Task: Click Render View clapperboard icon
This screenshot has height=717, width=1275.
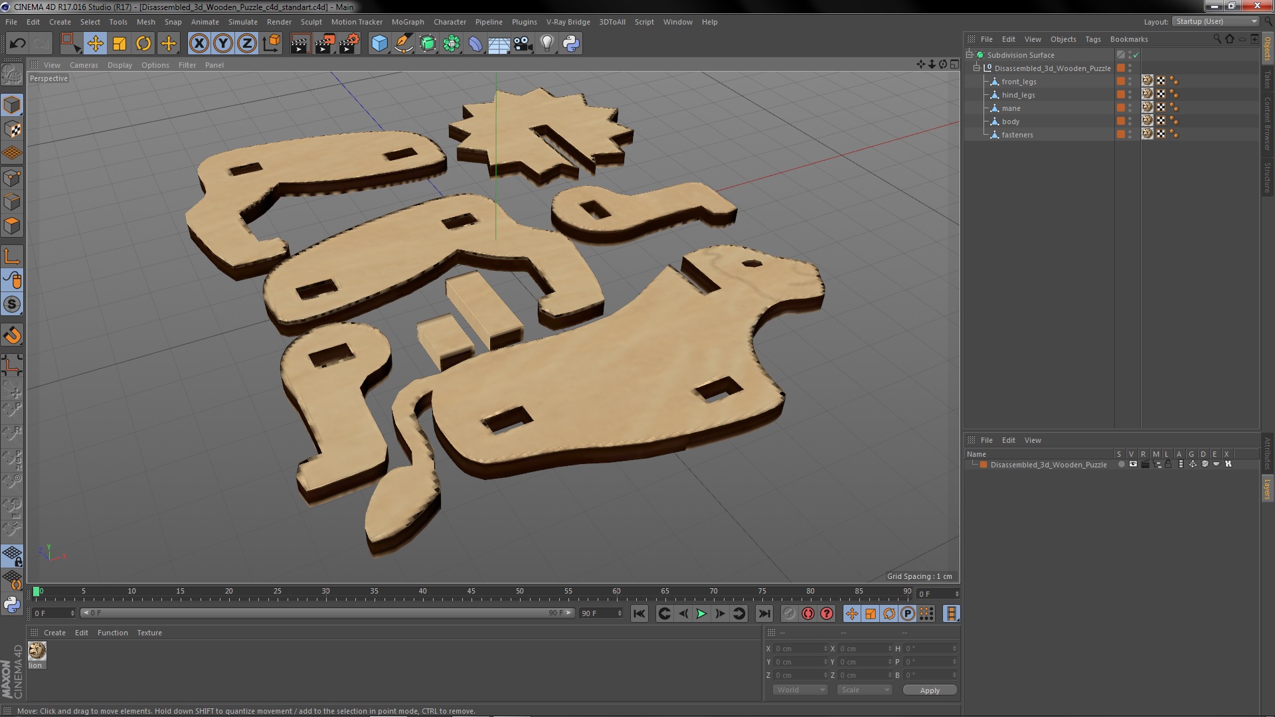Action: [x=300, y=44]
